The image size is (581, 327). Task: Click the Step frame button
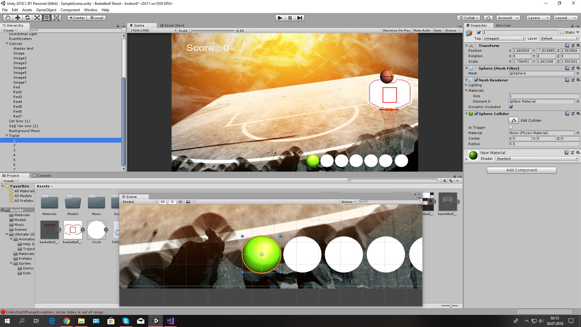[299, 18]
